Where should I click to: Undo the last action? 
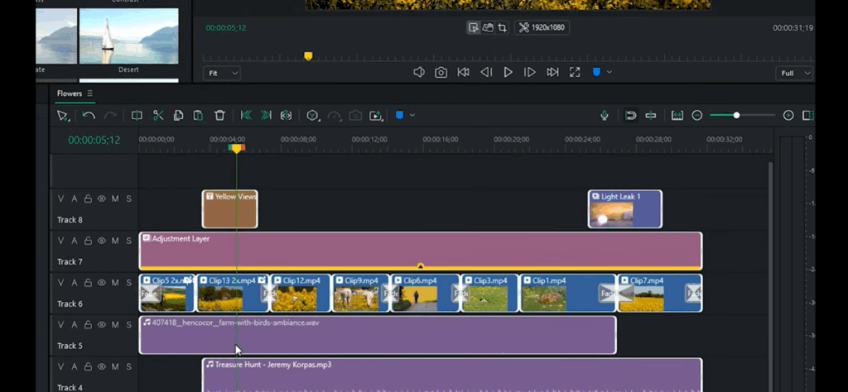(89, 116)
